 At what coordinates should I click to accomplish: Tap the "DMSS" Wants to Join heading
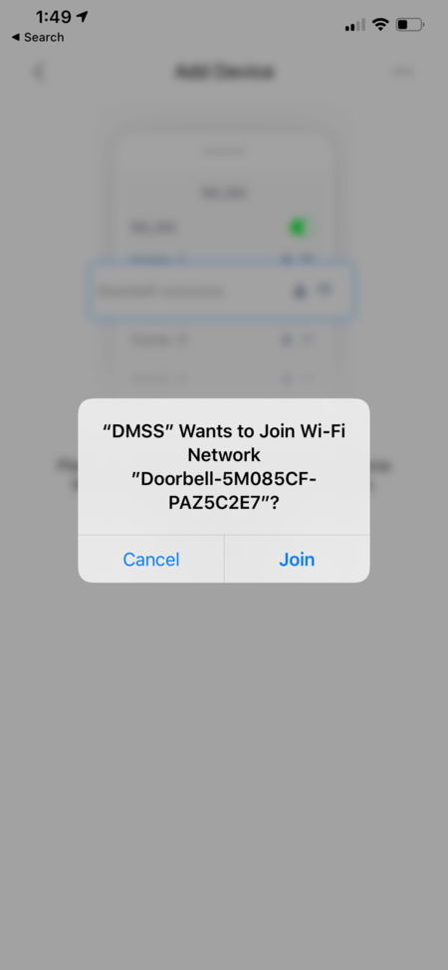coord(224,442)
